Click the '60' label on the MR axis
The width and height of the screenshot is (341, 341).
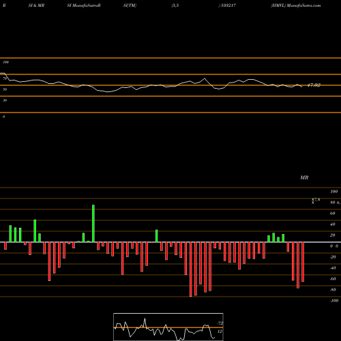tap(332, 213)
